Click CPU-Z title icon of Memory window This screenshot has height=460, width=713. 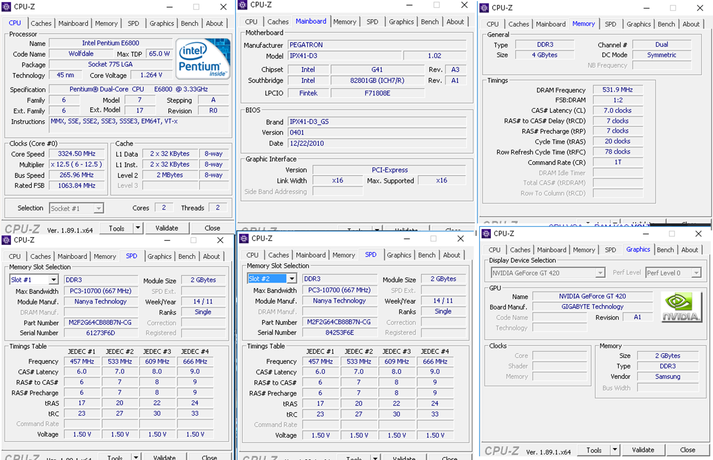484,8
